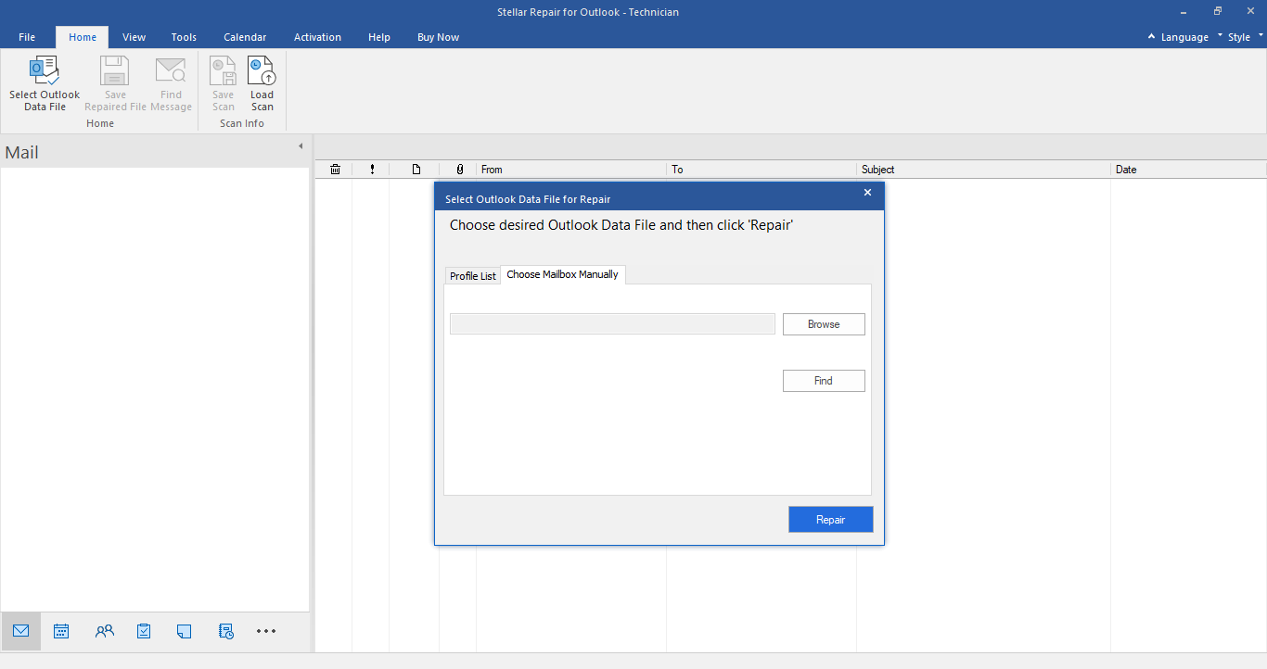Open the Mail view in bottom navigation
This screenshot has width=1267, height=669.
20,631
